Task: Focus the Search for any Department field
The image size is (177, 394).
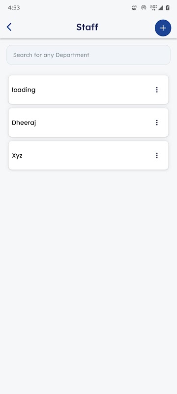Action: point(88,55)
